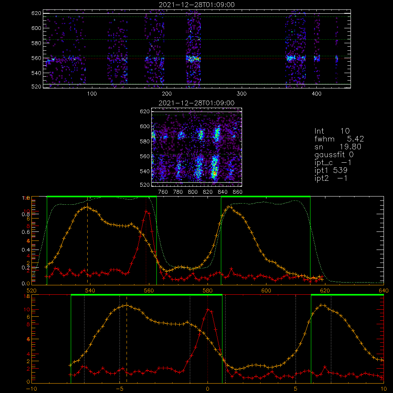
Task: Click x-axis label 800 of small middle image
Action: tap(193, 192)
